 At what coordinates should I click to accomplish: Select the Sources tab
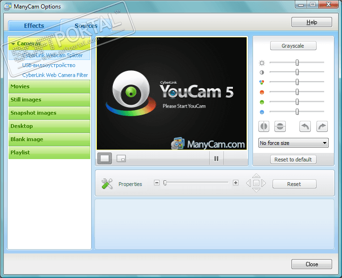(x=86, y=25)
